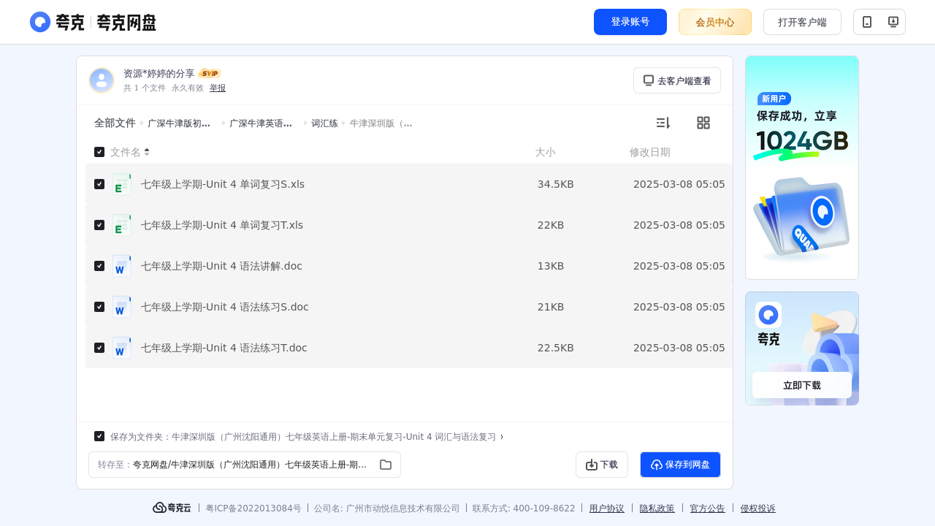Open the 会员中心 button

pyautogui.click(x=715, y=22)
